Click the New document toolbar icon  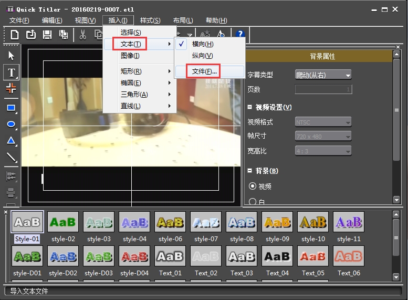(15, 35)
